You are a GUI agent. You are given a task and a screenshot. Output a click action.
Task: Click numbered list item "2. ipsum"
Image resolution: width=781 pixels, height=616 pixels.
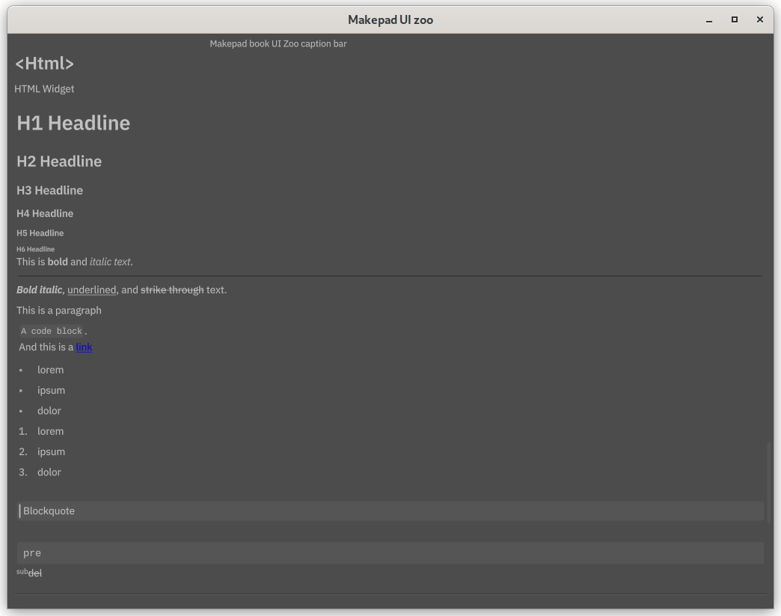coord(51,452)
